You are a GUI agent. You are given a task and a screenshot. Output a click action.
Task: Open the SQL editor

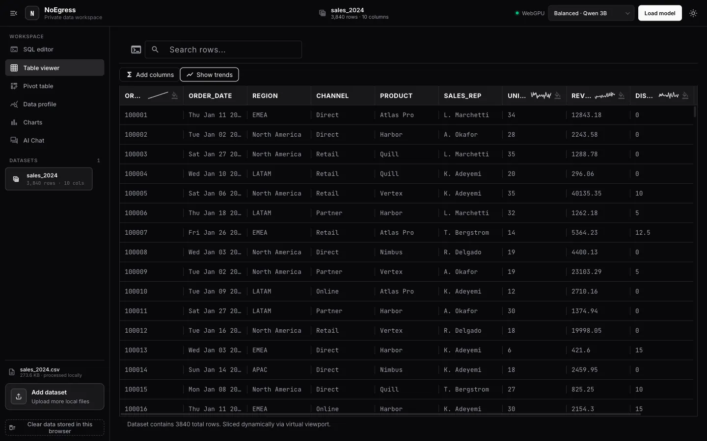click(54, 49)
